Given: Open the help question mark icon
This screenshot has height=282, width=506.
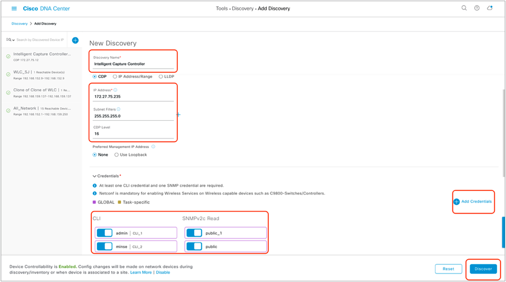Looking at the screenshot, I should pyautogui.click(x=477, y=8).
